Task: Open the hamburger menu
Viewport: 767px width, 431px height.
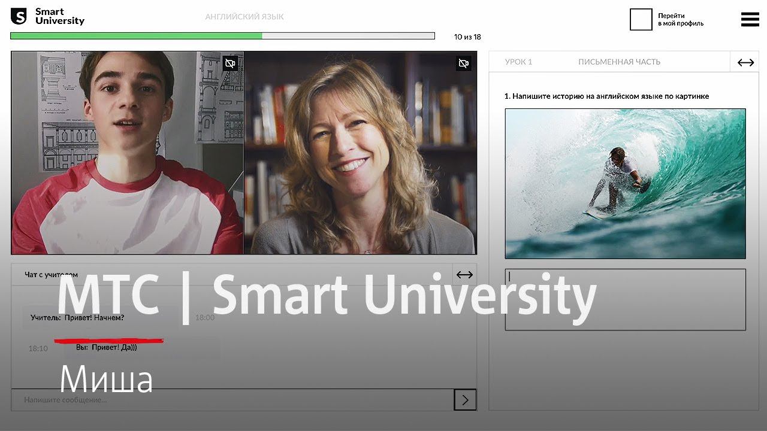Action: 750,19
